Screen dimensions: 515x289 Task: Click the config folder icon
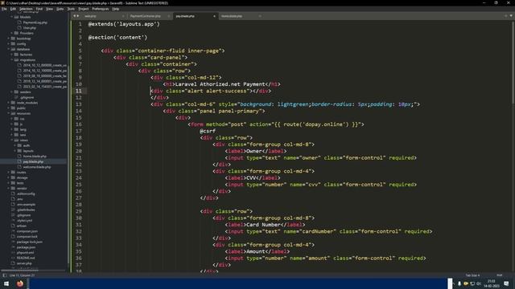coord(13,43)
